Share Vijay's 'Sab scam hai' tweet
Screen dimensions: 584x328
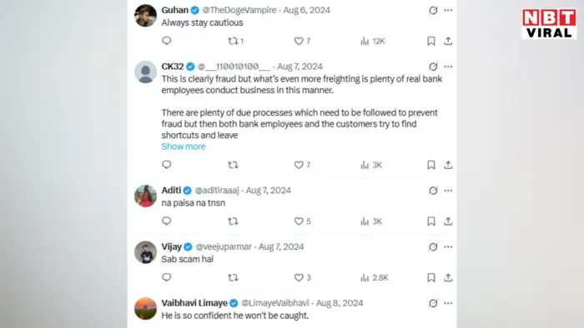coord(448,277)
